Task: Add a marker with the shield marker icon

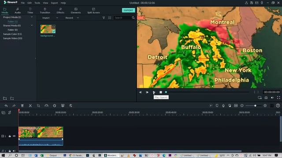Action: 217,106
